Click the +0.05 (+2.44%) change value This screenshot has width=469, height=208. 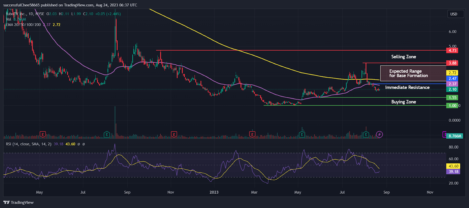point(108,14)
